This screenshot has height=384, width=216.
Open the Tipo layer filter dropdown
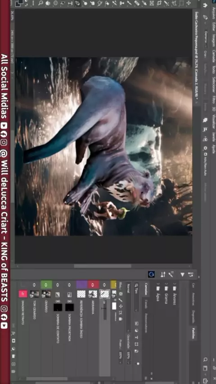click(x=136, y=297)
